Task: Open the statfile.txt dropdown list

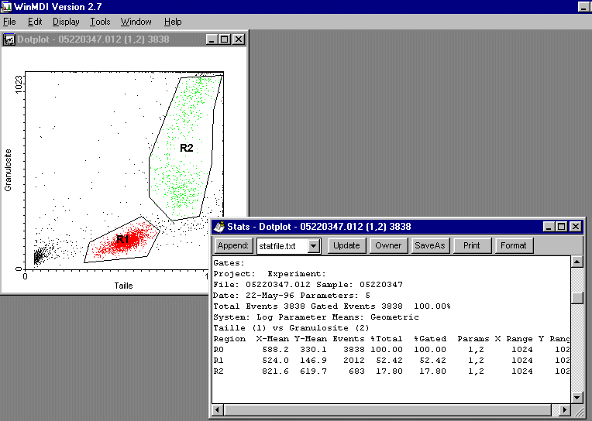Action: point(314,246)
